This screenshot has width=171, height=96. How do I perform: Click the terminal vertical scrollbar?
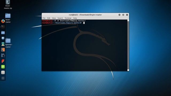coord(128,45)
